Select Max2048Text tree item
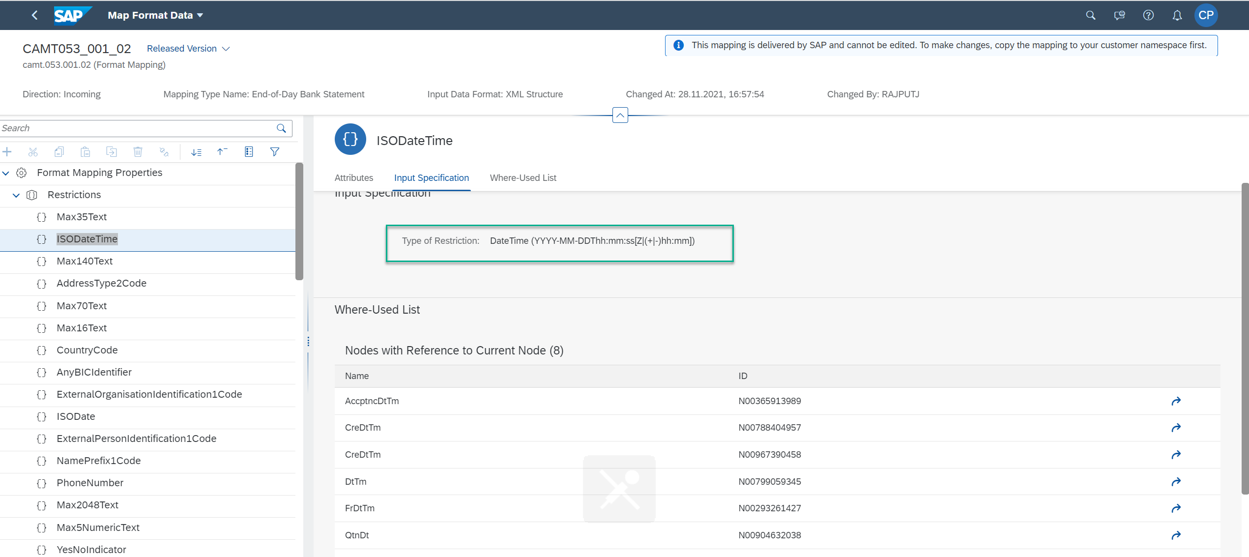Screen dimensions: 1249x557 [x=147, y=505]
